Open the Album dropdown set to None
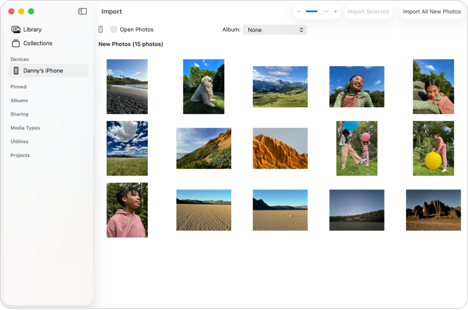The width and height of the screenshot is (468, 310). click(x=274, y=30)
